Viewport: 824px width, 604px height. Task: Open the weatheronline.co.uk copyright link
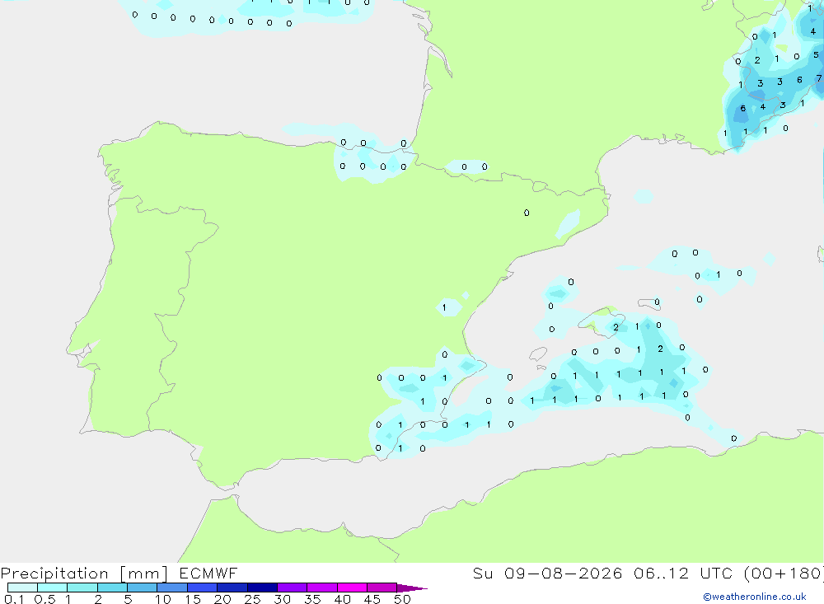point(755,597)
